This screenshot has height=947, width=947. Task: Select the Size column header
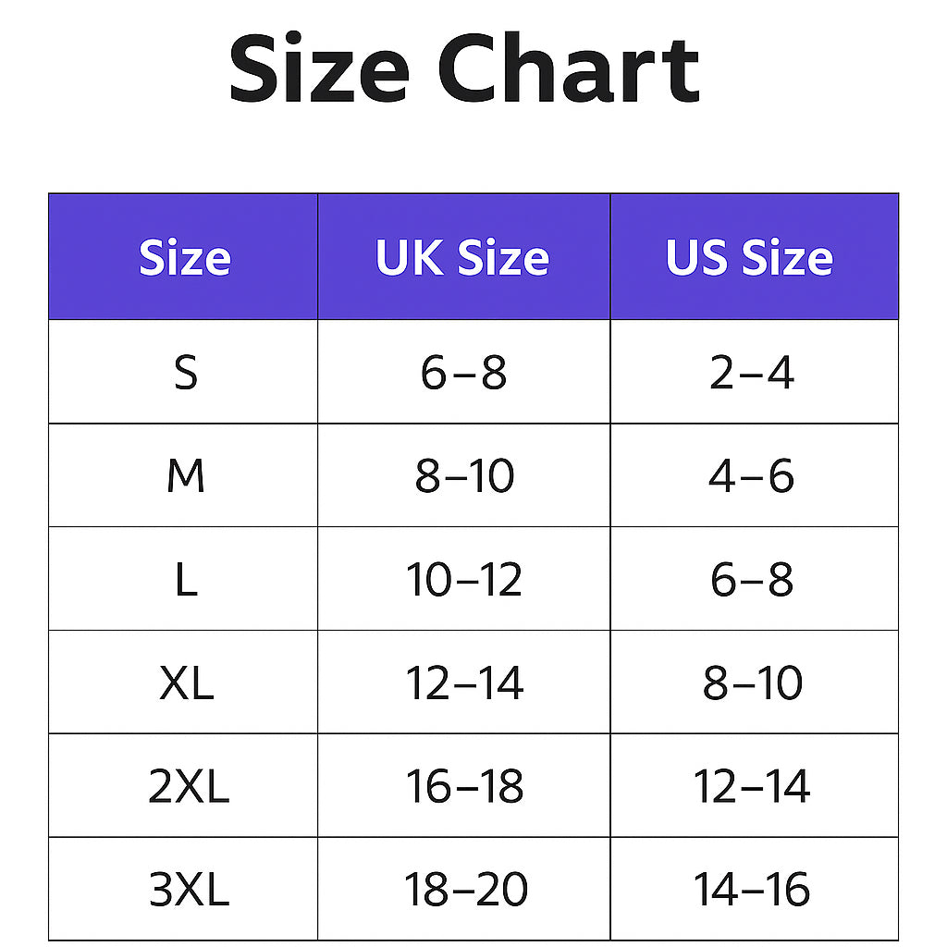(184, 258)
